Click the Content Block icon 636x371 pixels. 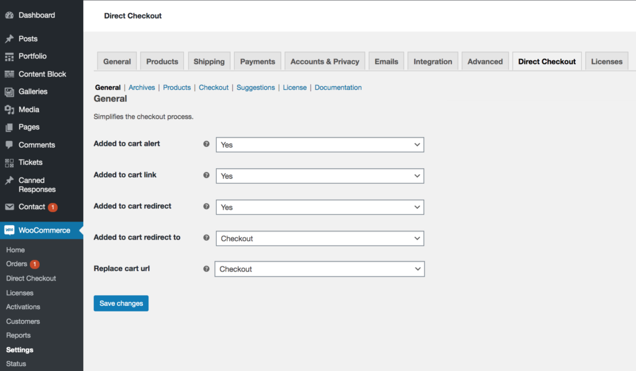9,74
